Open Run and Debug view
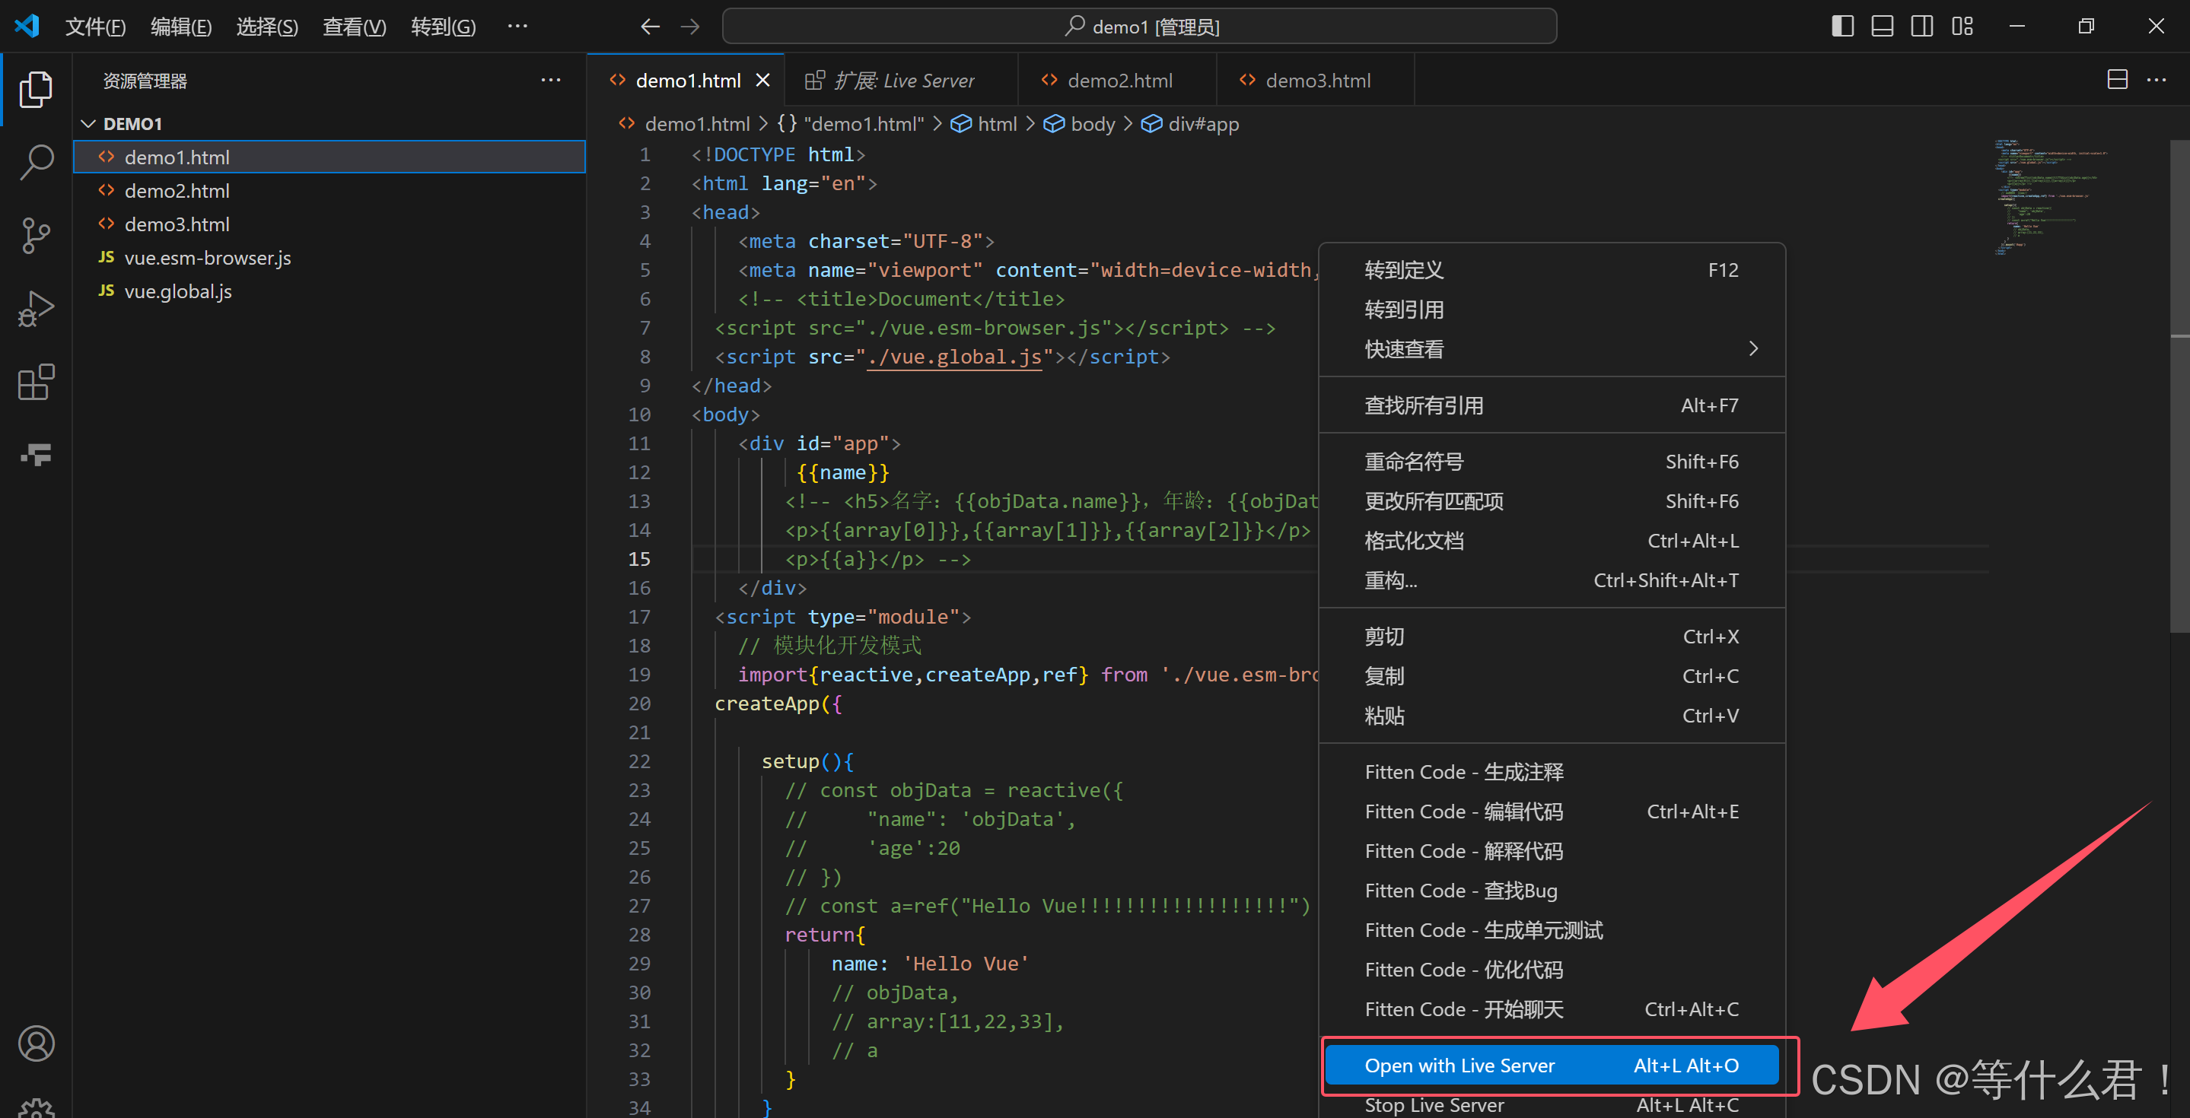This screenshot has width=2190, height=1118. pyautogui.click(x=36, y=310)
